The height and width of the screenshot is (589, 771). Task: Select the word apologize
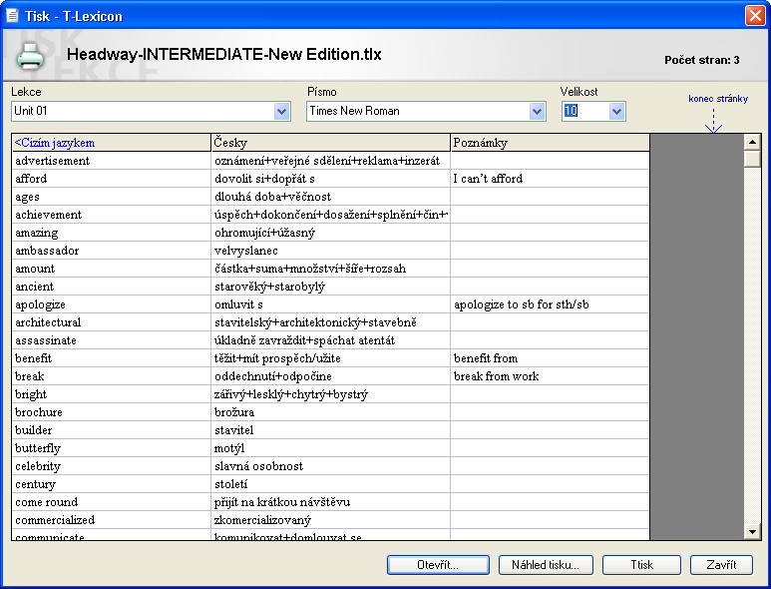click(x=40, y=304)
